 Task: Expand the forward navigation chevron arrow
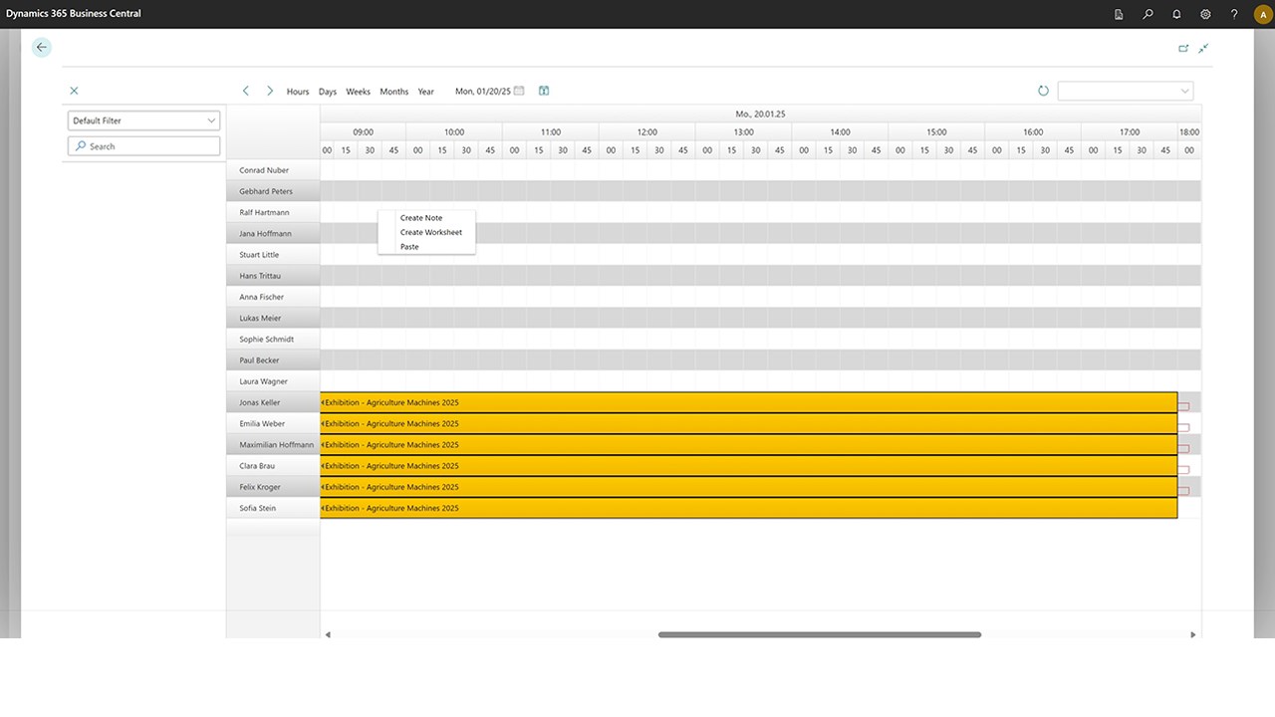tap(270, 90)
